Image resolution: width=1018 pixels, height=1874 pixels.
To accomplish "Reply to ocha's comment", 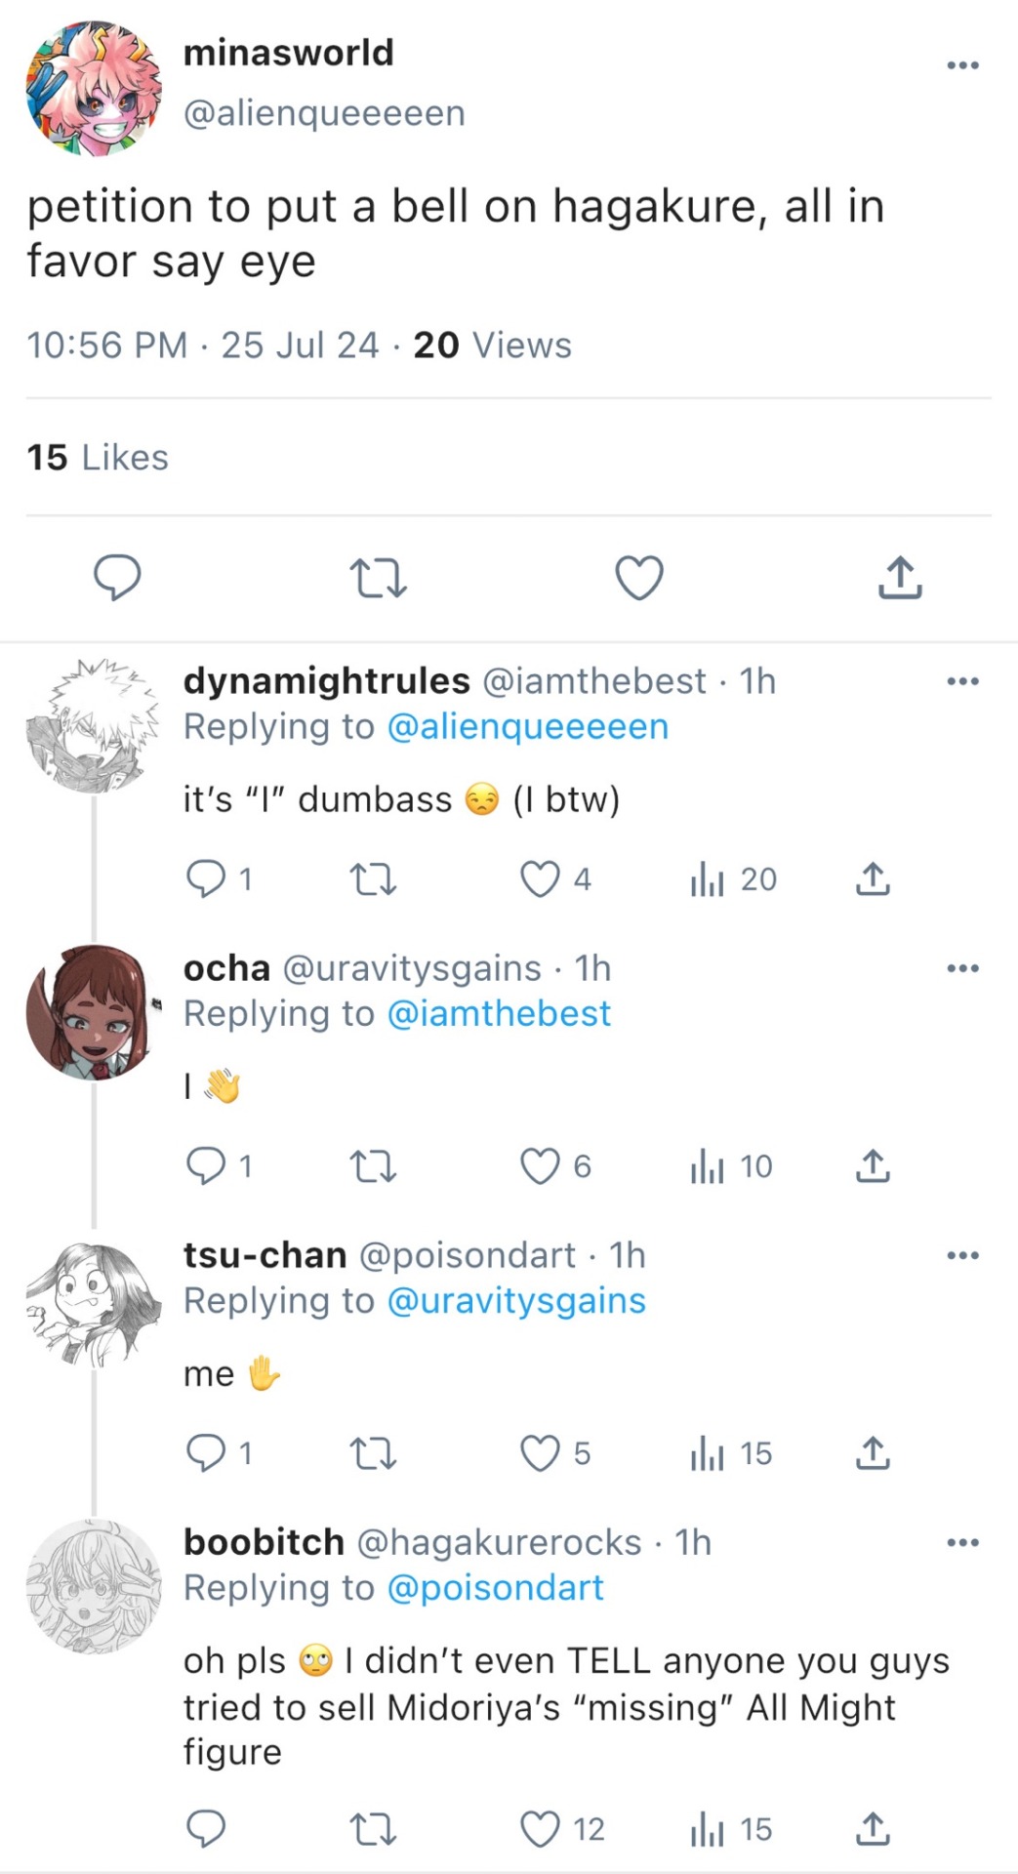I will pyautogui.click(x=206, y=1166).
